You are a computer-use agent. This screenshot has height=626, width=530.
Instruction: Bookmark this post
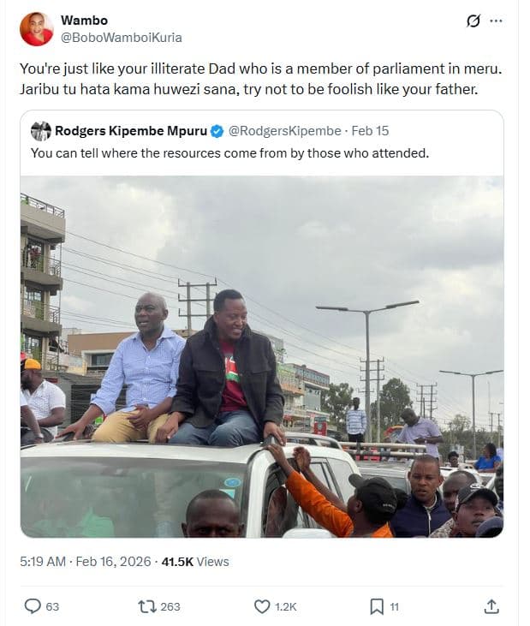(377, 606)
